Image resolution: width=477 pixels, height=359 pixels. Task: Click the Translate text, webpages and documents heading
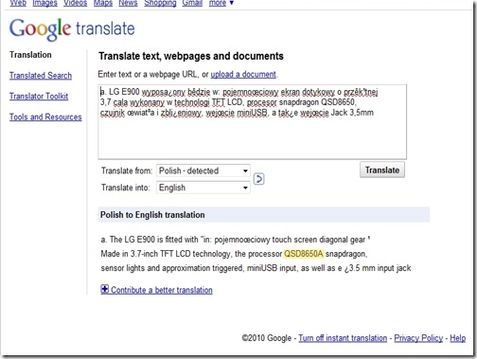point(191,56)
